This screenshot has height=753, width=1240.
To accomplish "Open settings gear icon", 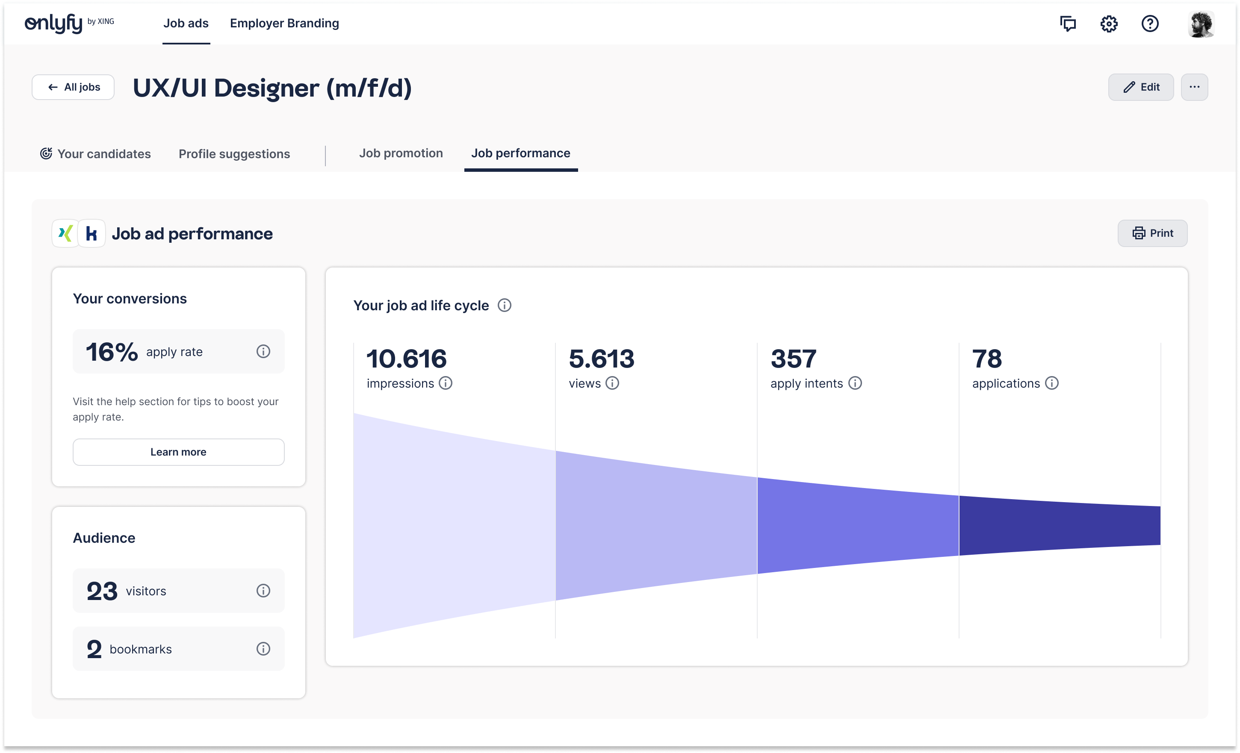I will coord(1109,24).
